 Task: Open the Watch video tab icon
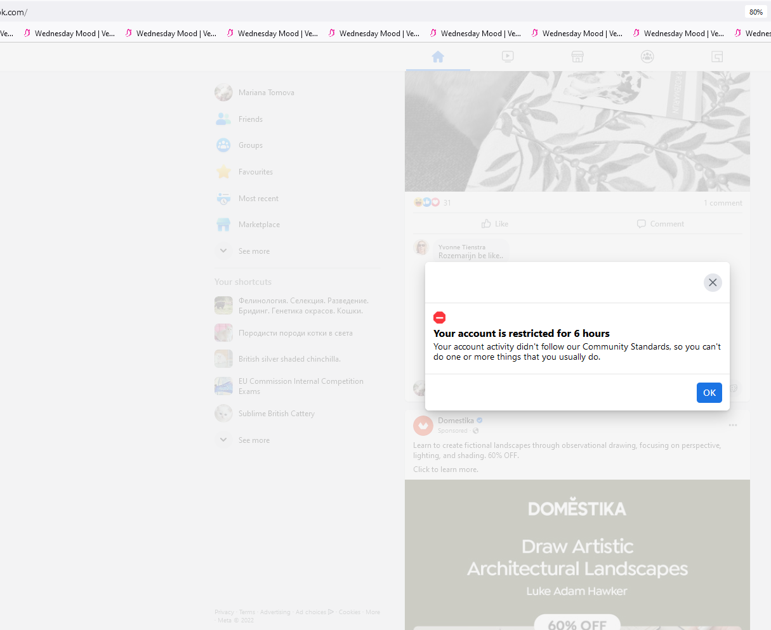508,56
